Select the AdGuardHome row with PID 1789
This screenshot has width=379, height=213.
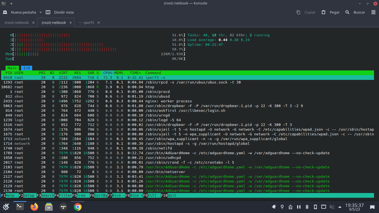(x=188, y=153)
